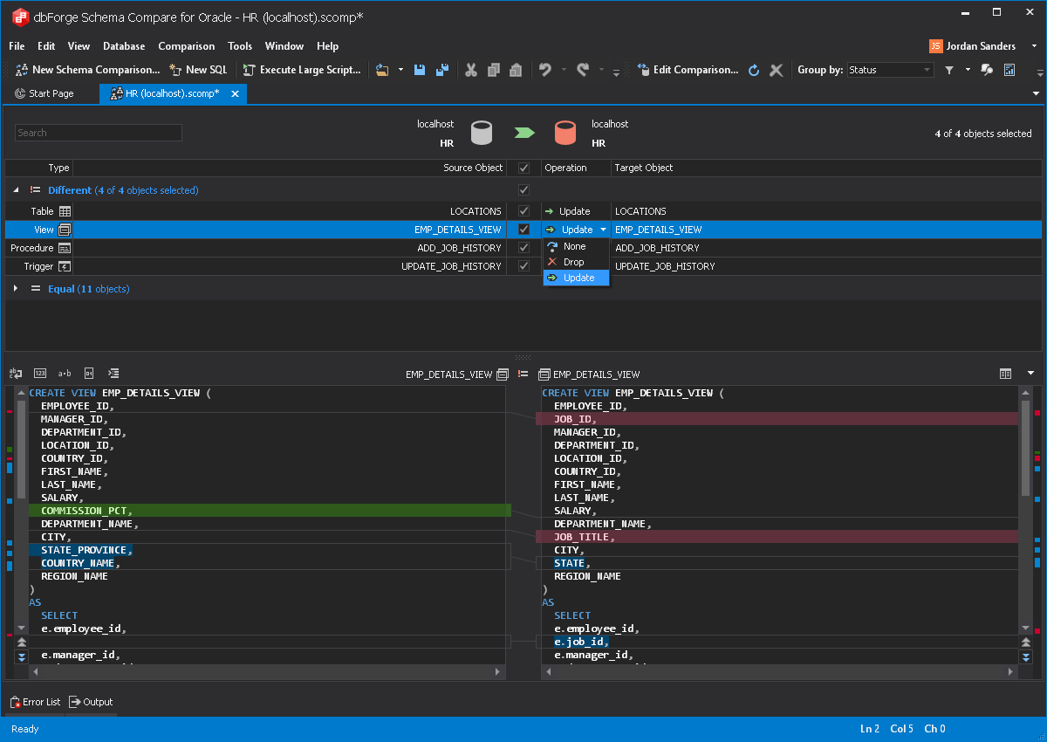Open the Error List panel
The height and width of the screenshot is (742, 1047).
pos(36,702)
